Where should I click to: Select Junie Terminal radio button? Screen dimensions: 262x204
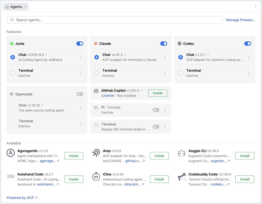point(13,73)
